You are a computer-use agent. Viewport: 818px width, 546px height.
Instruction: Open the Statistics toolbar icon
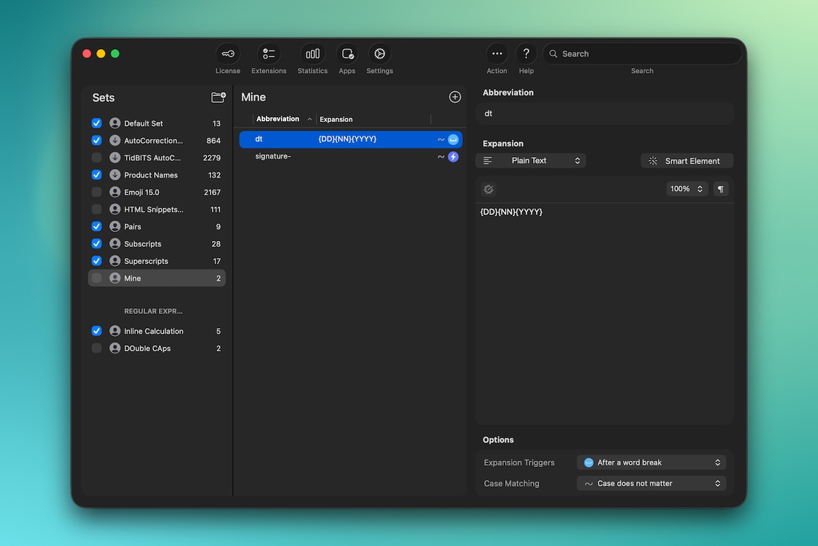312,54
